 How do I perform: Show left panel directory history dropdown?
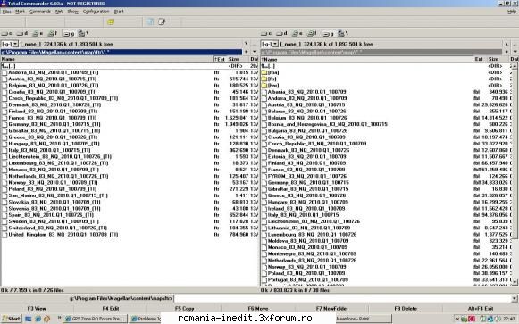(255, 52)
